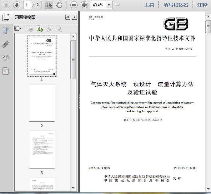
Task: Click standard number GB/Z 34603—2017
Action: click(x=179, y=49)
